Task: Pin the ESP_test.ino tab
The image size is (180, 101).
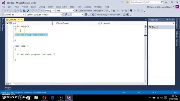Action: point(19,20)
